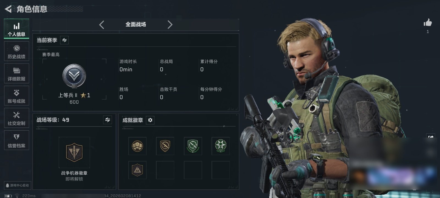Open the 社交定制 tools icon
Screen dimensions: 440x198
click(x=16, y=118)
